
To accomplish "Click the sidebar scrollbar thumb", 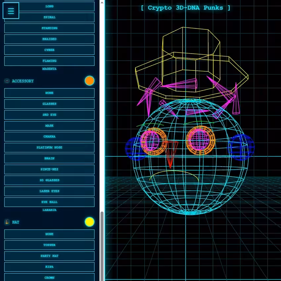I will (102, 246).
